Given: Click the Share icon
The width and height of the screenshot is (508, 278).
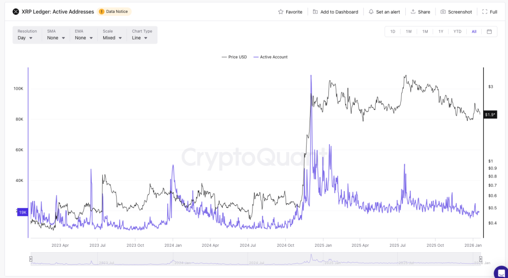Looking at the screenshot, I should (x=413, y=12).
